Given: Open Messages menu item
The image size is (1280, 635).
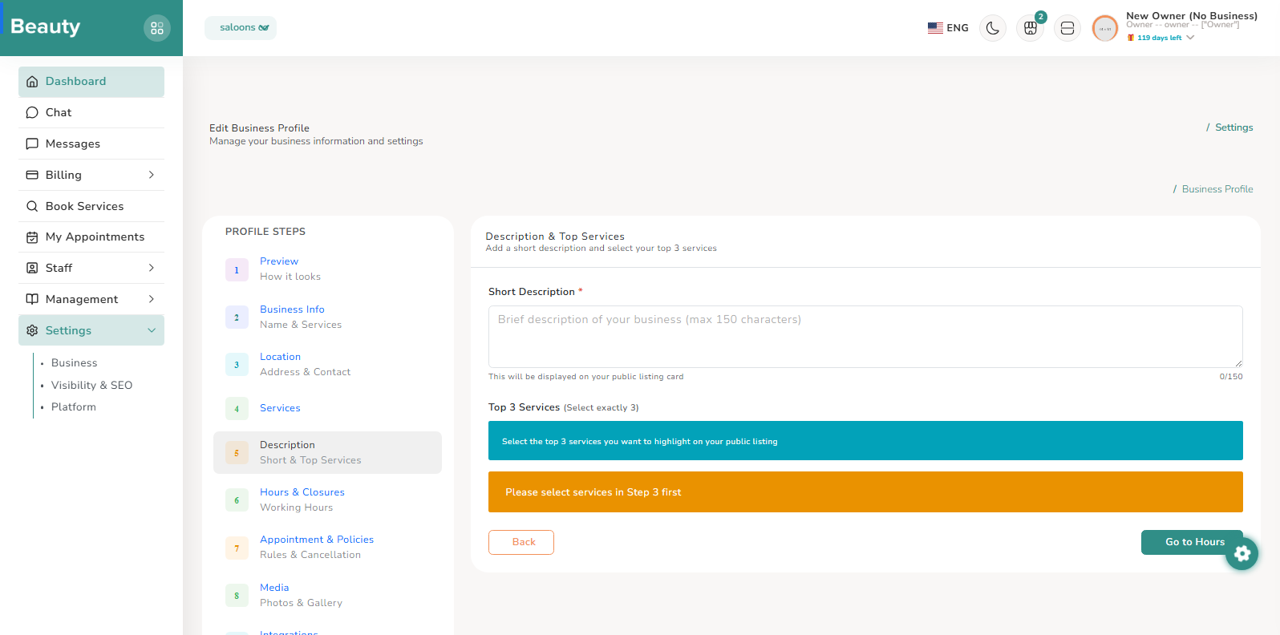Looking at the screenshot, I should point(91,144).
